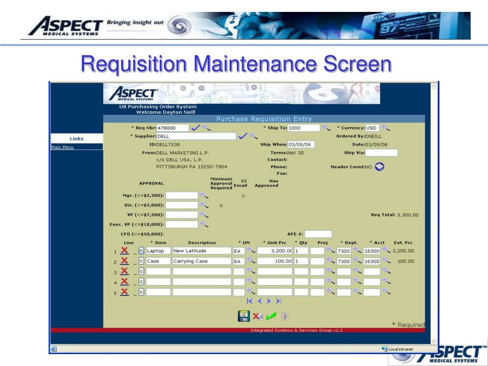The image size is (488, 366).
Task: Open lookup icon next to Currency
Action: coord(386,128)
